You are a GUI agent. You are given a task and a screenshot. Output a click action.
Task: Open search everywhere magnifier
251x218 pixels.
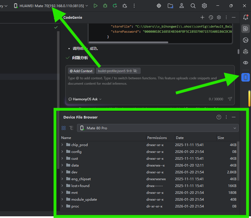point(193,6)
